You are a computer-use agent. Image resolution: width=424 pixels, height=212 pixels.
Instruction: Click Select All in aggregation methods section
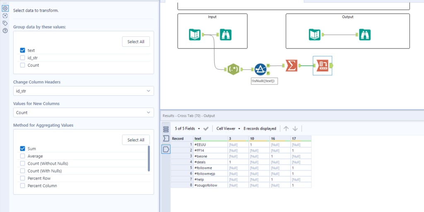[x=136, y=140]
